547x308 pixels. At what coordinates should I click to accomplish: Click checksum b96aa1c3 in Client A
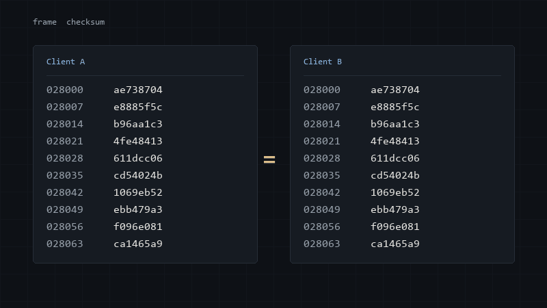[138, 124]
